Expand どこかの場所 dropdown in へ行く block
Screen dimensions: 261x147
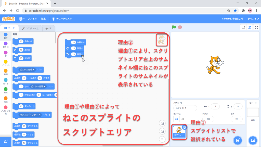point(27,70)
